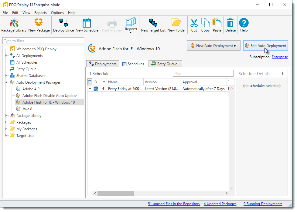Collapse the Auto Deployment Packages node
This screenshot has height=212, width=297.
(6, 82)
